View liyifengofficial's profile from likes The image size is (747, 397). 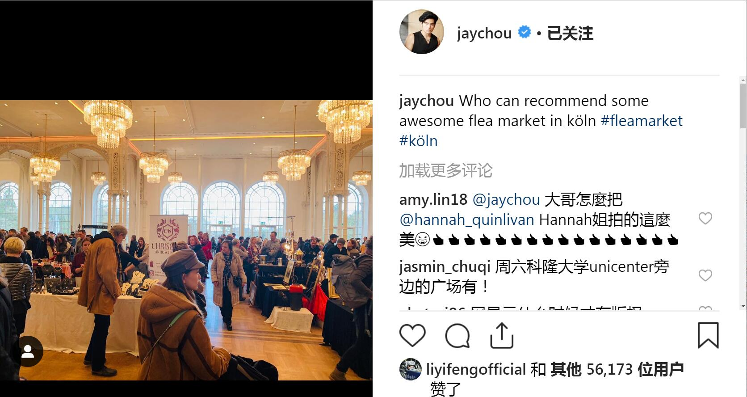pyautogui.click(x=476, y=370)
